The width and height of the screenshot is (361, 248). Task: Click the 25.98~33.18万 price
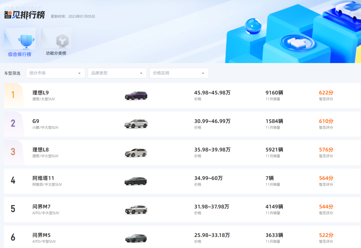212,235
